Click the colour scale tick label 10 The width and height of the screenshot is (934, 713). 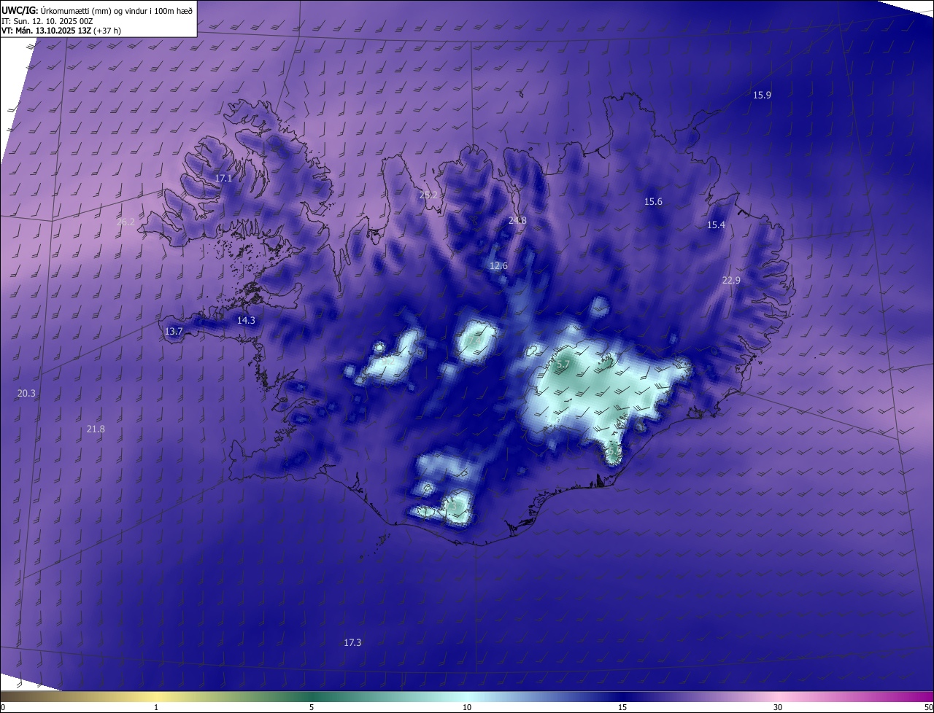(467, 707)
